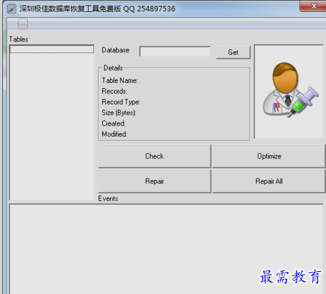Close the database repair tool window

tap(313, 6)
